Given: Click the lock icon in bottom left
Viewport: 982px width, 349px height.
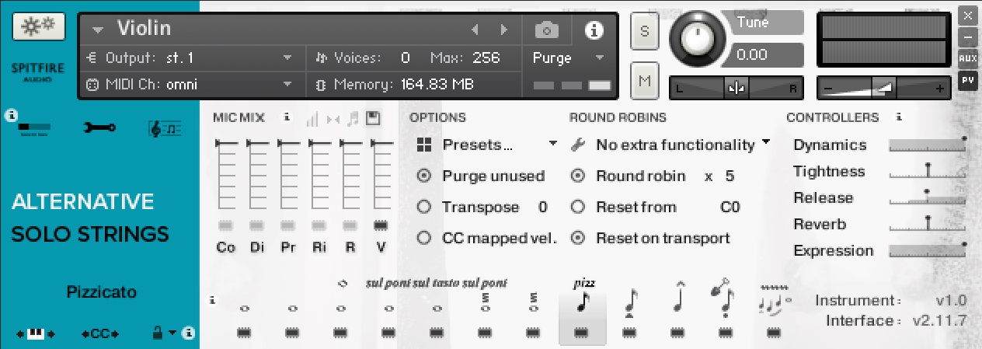Looking at the screenshot, I should (156, 333).
